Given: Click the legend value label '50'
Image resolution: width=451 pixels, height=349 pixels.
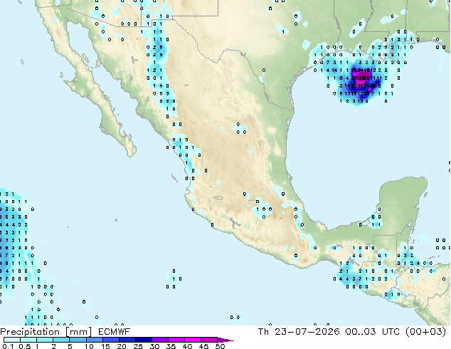Looking at the screenshot, I should [220, 346].
